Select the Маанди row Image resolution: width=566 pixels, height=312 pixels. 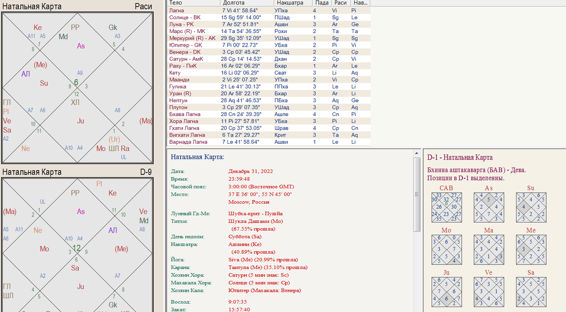(x=269, y=79)
